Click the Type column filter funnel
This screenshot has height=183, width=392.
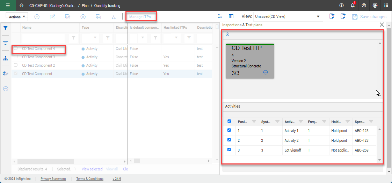click(x=108, y=38)
